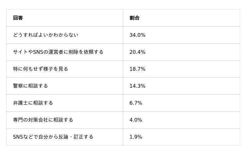Click the サイトやSNSの運営者に削除を依頼する cell

tap(65, 52)
